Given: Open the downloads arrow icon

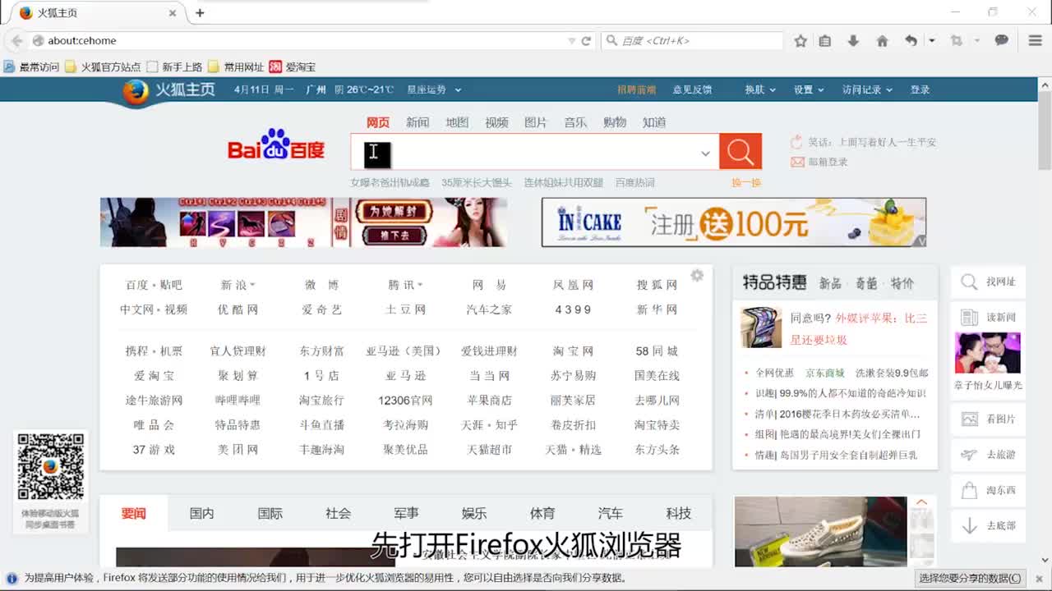Looking at the screenshot, I should (853, 40).
